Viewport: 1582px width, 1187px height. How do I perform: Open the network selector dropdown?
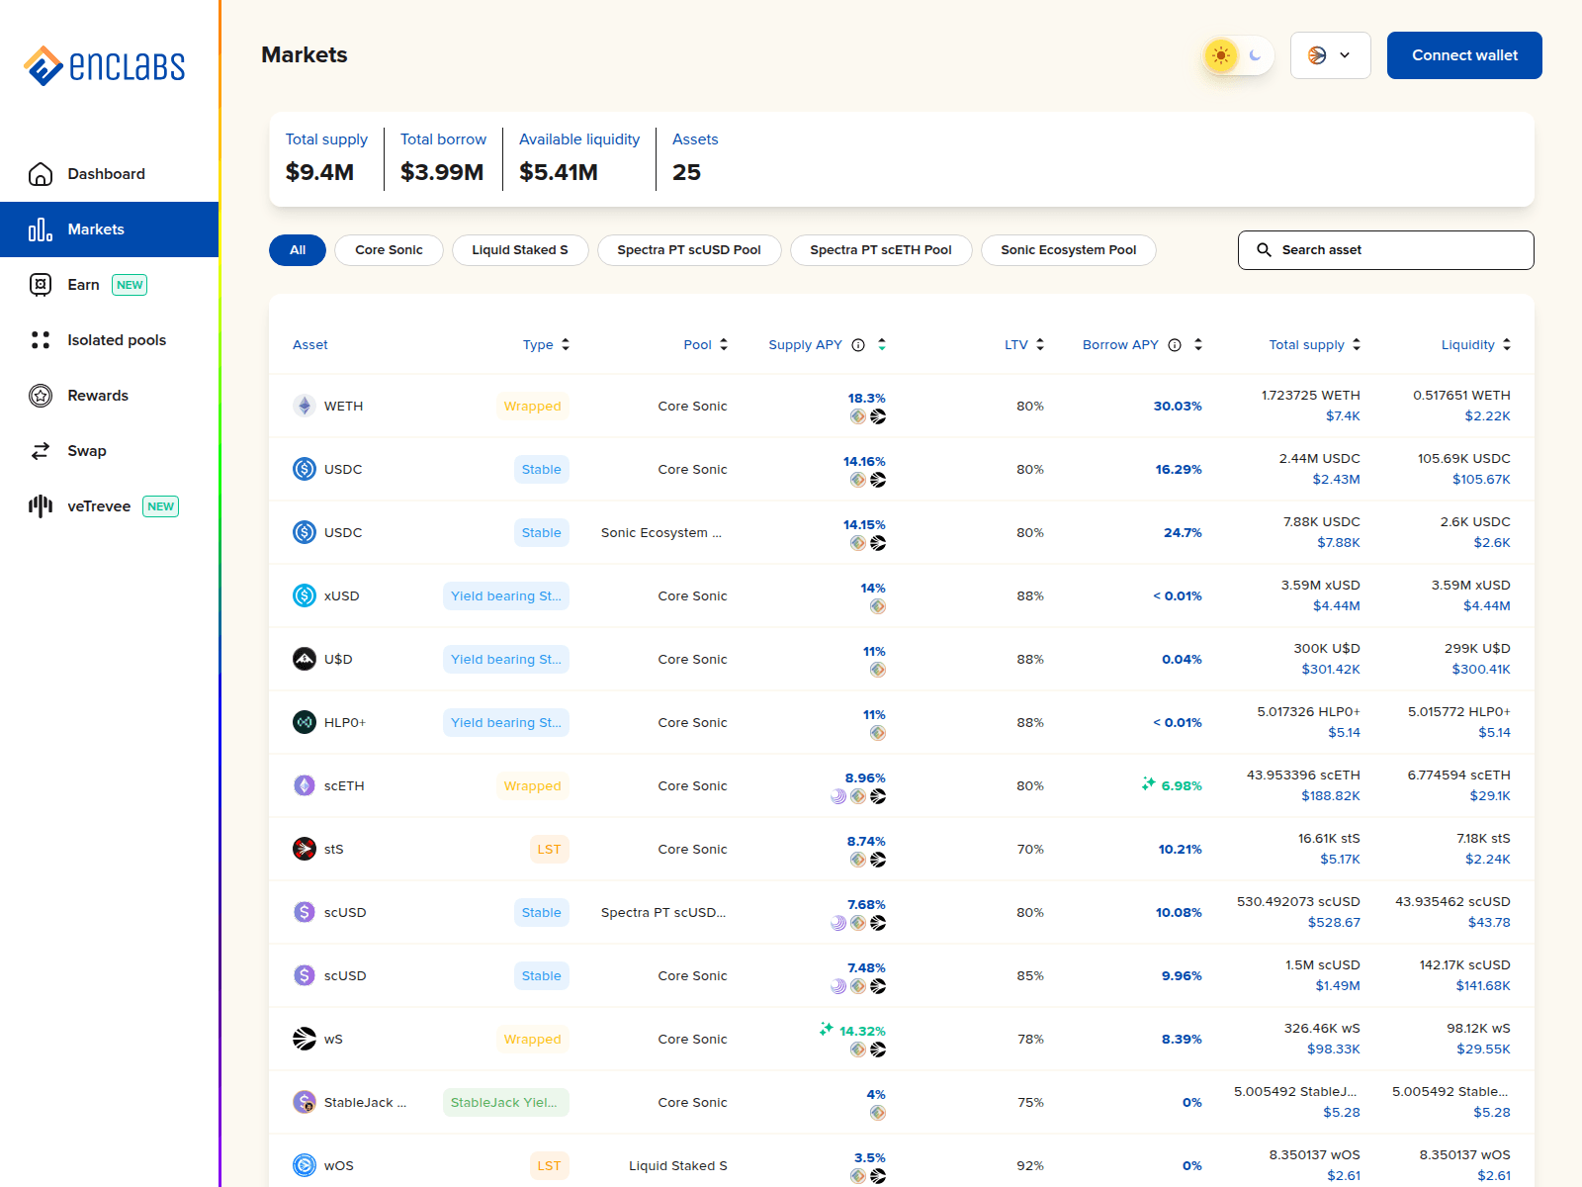(x=1330, y=55)
